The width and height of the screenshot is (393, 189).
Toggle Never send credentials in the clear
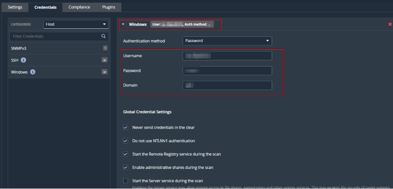click(126, 127)
